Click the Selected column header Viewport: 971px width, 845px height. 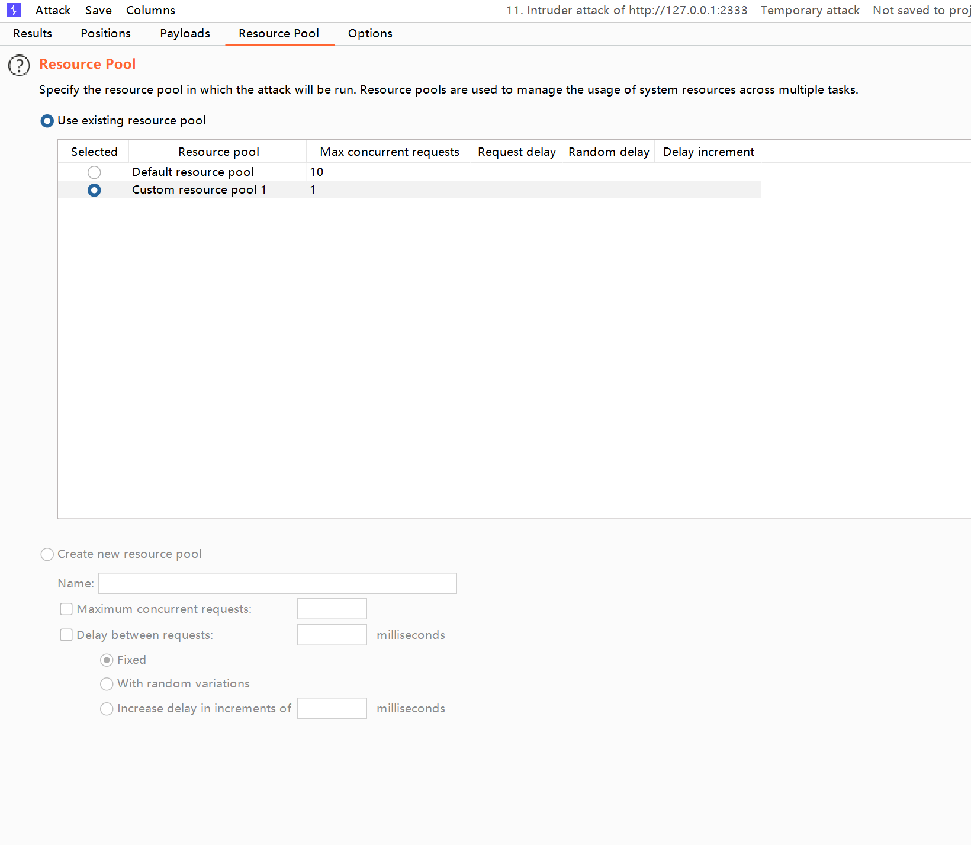[x=94, y=152]
